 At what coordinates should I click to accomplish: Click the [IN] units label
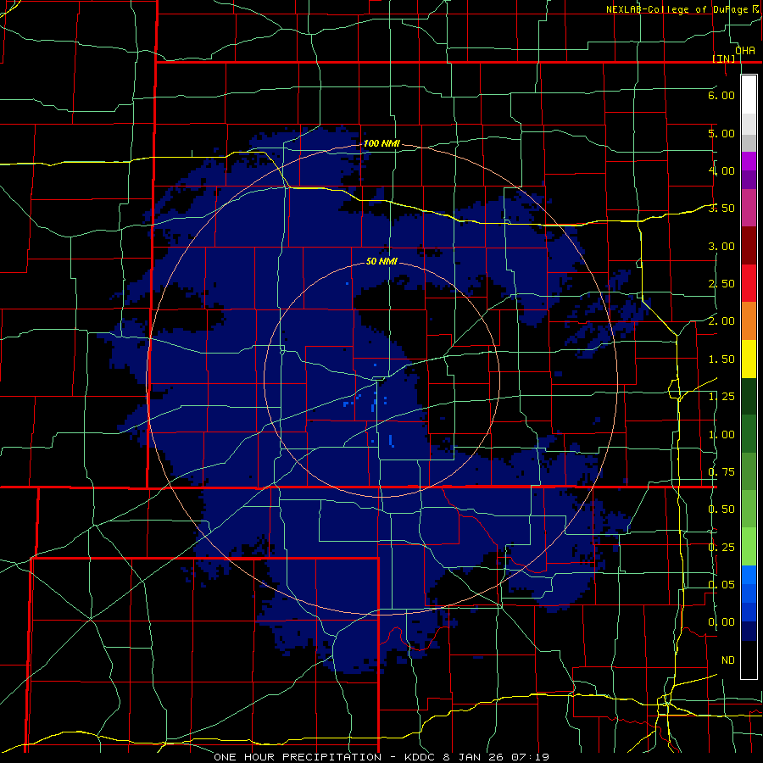[x=724, y=58]
